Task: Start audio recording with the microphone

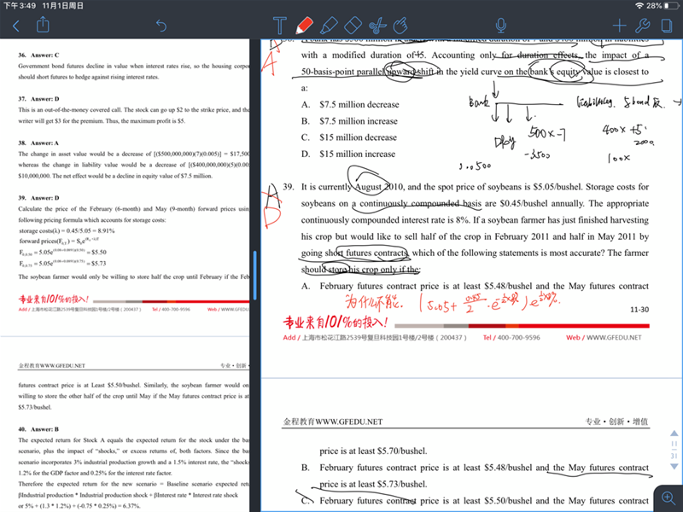Action: click(x=500, y=26)
